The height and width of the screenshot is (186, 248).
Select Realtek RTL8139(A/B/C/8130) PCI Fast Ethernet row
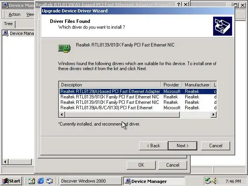138,108
